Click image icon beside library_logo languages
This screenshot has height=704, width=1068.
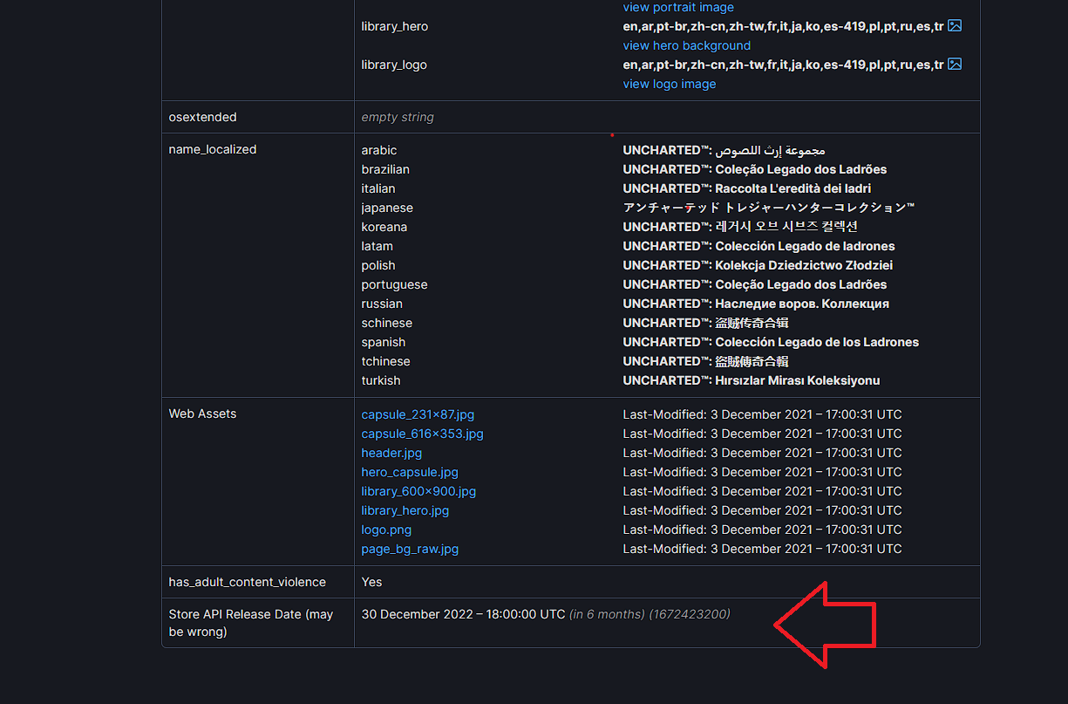pyautogui.click(x=955, y=65)
